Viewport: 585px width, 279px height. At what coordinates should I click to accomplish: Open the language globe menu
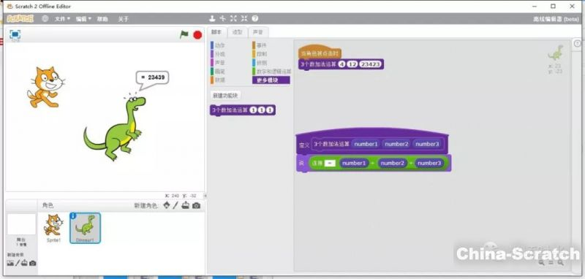(45, 19)
